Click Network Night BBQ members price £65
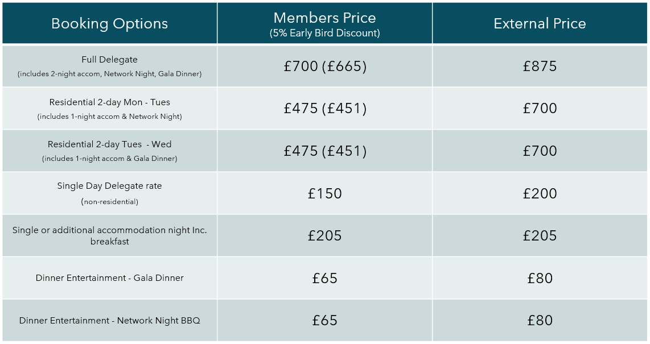This screenshot has width=650, height=344. tap(325, 321)
